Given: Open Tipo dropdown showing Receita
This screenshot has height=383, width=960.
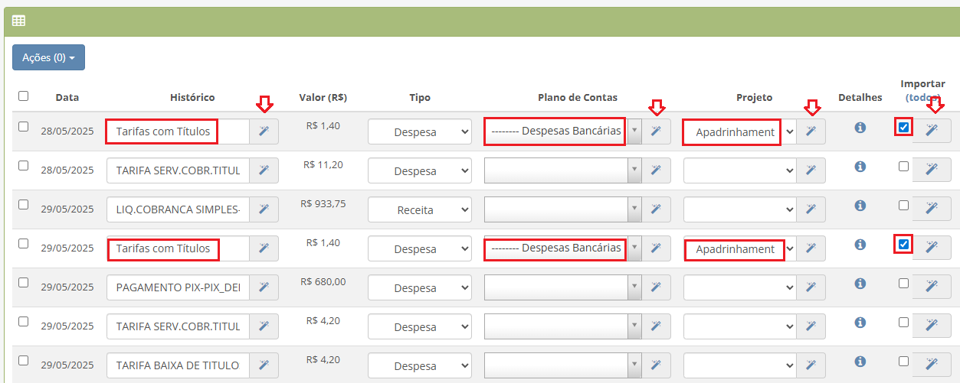Looking at the screenshot, I should pos(420,209).
